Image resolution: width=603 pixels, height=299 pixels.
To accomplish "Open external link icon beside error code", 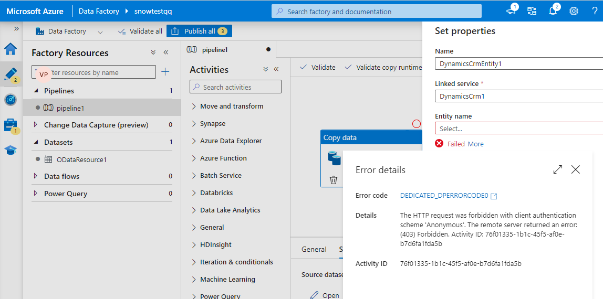I will tap(494, 196).
